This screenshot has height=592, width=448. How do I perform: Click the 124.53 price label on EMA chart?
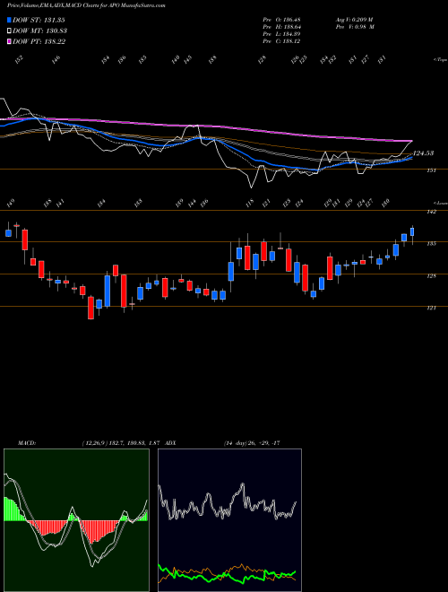[x=424, y=153]
